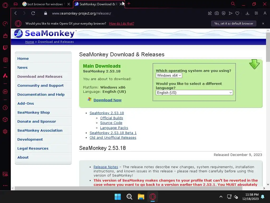Open the image gallery icon in sidebar

point(5,174)
